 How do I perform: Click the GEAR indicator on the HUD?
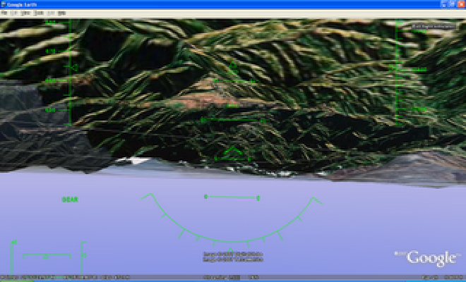pos(70,200)
